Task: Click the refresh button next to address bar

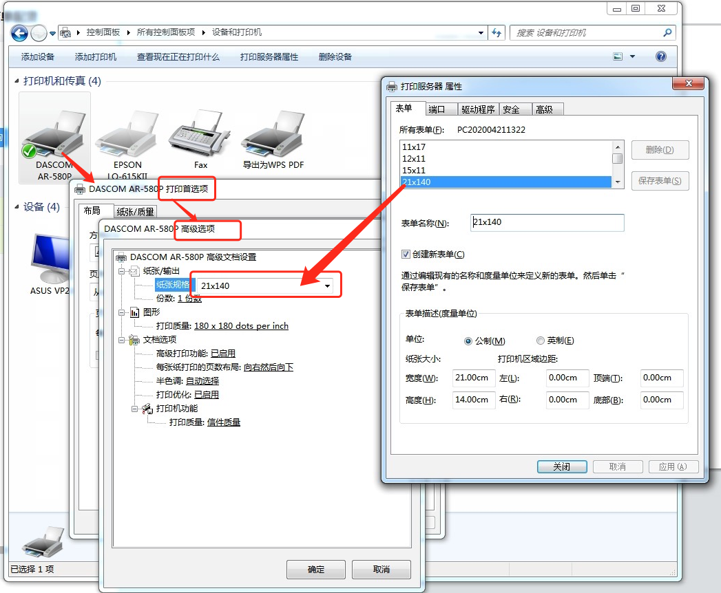Action: 497,32
